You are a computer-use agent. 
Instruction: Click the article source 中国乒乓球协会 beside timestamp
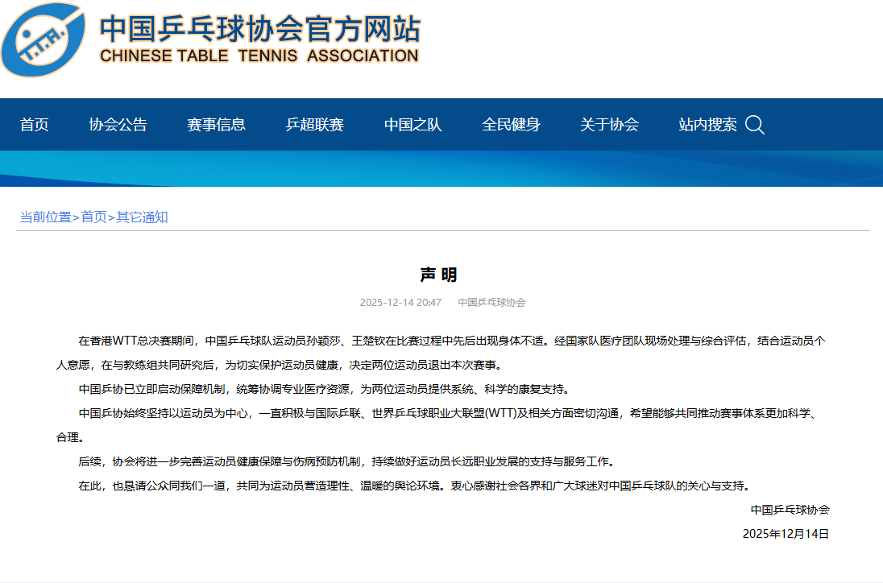(491, 303)
